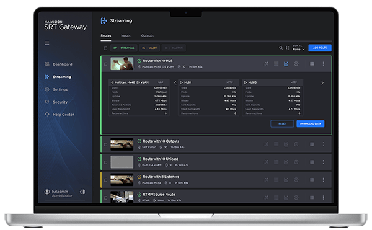The width and height of the screenshot is (372, 230).
Task: Show previous outputs with left chevron
Action: (175, 82)
